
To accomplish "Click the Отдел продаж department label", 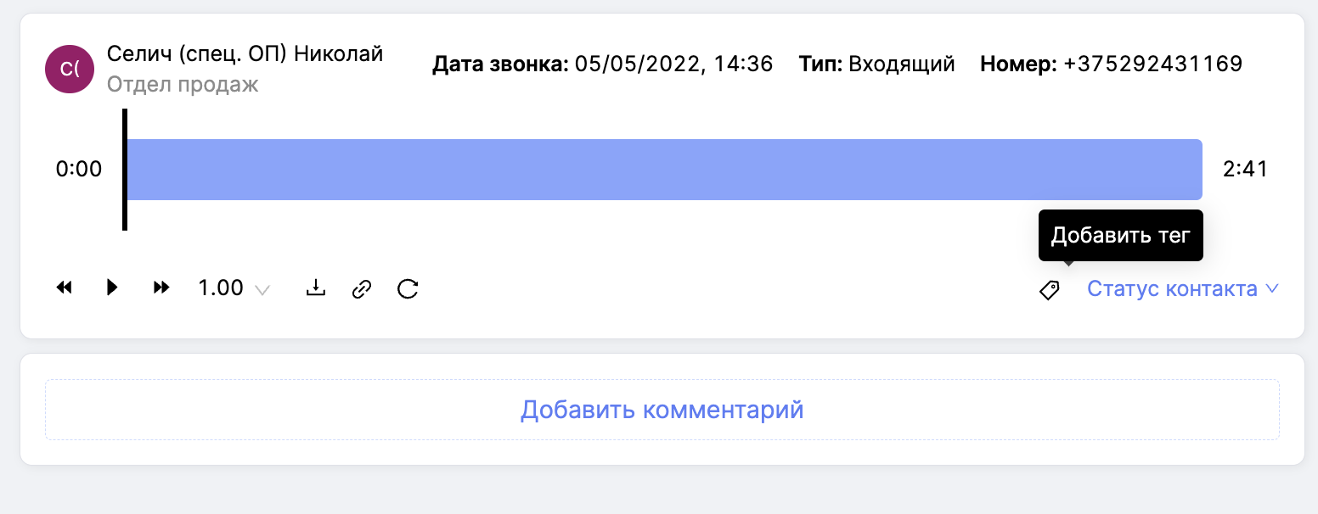I will (183, 85).
